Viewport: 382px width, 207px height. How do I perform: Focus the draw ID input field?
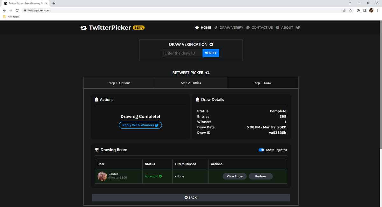tap(182, 53)
